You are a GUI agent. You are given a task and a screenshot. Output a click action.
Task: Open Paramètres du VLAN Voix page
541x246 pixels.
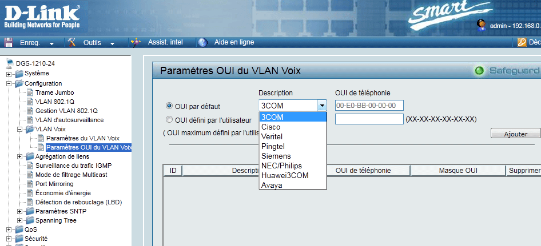pyautogui.click(x=83, y=139)
